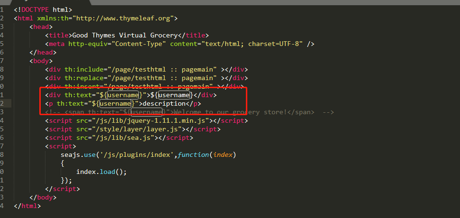460x218 pixels.
Task: Click the orange index parameter in function parentheses
Action: coord(223,154)
